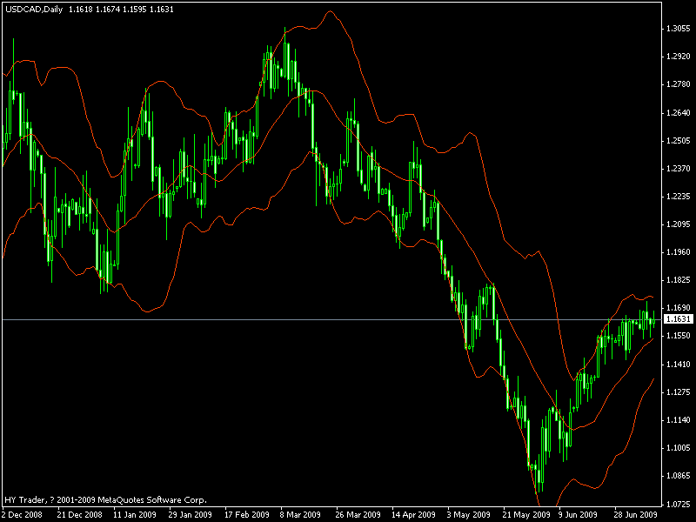Click the 1.2920 price axis label

click(679, 57)
